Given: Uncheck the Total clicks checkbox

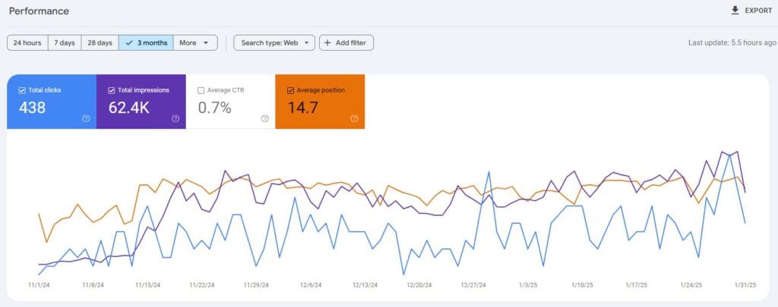Looking at the screenshot, I should point(21,90).
